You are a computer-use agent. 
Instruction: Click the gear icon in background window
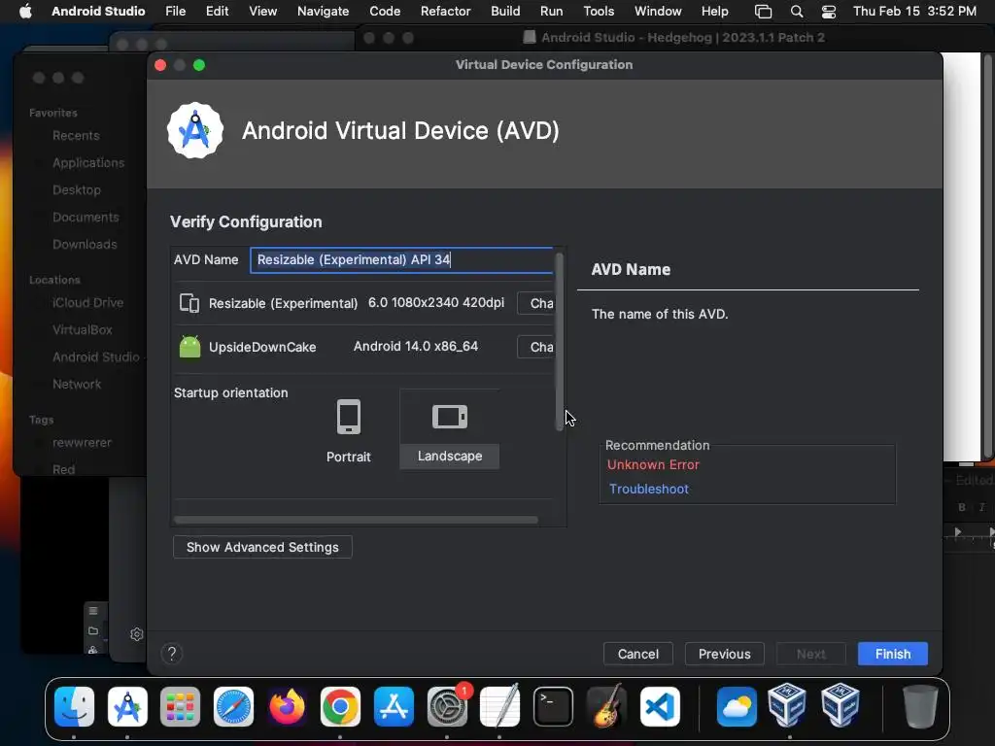coord(136,633)
